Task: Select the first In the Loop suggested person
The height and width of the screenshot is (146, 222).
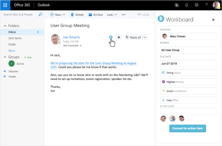Action: pyautogui.click(x=163, y=118)
